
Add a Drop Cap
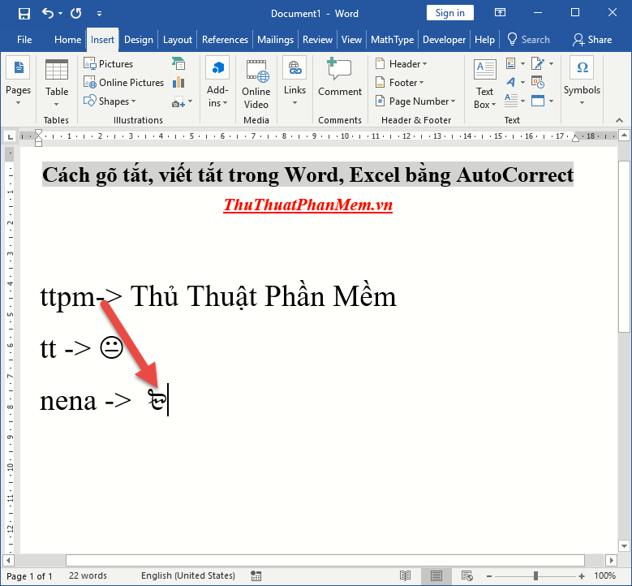(515, 101)
